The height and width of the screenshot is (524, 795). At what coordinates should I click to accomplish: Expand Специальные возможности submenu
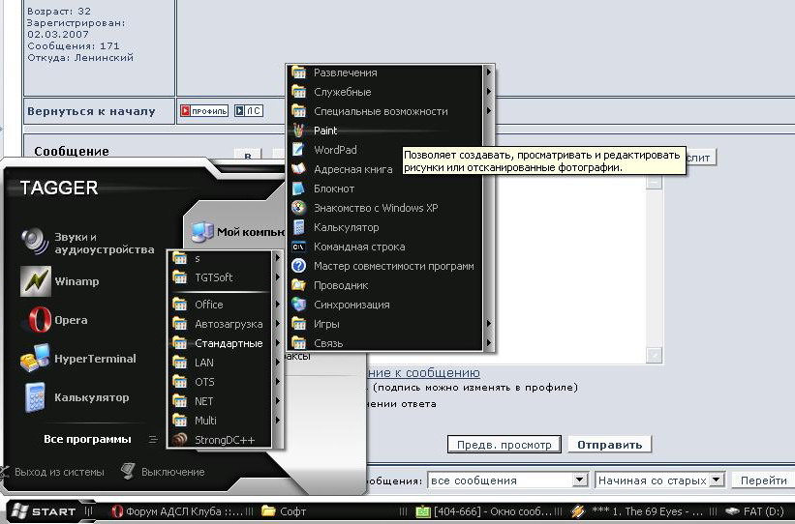[x=390, y=111]
